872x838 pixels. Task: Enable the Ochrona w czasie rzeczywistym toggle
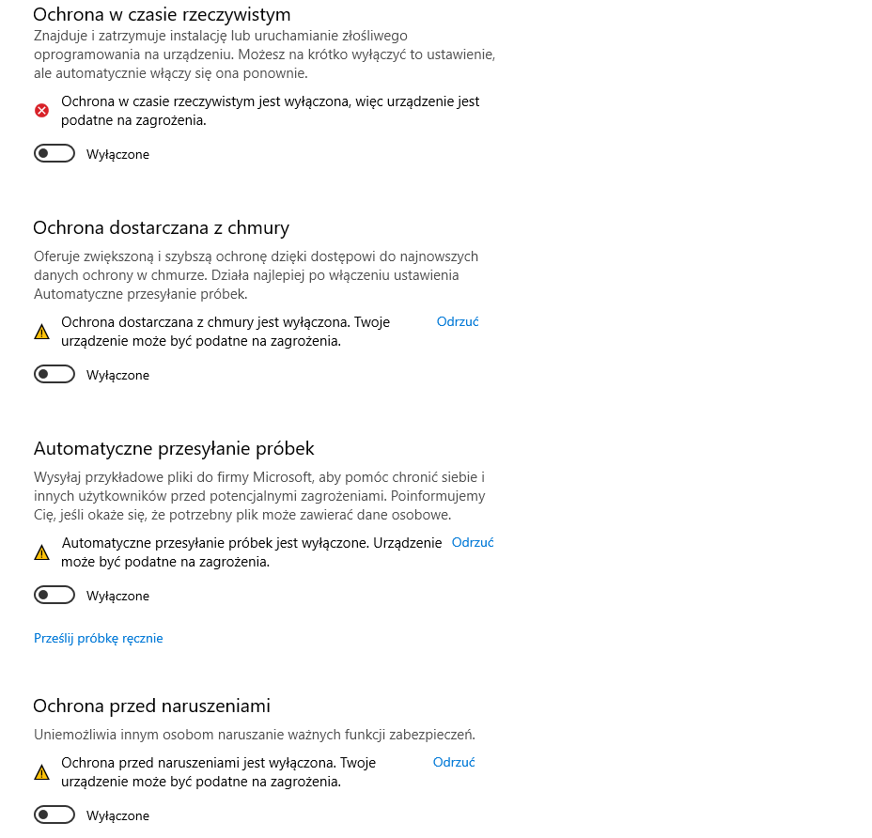pos(54,154)
